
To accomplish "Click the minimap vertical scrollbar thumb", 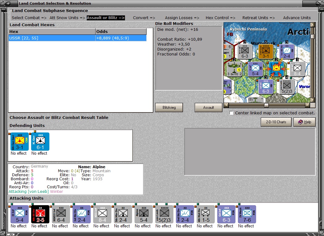I will 313,37.
